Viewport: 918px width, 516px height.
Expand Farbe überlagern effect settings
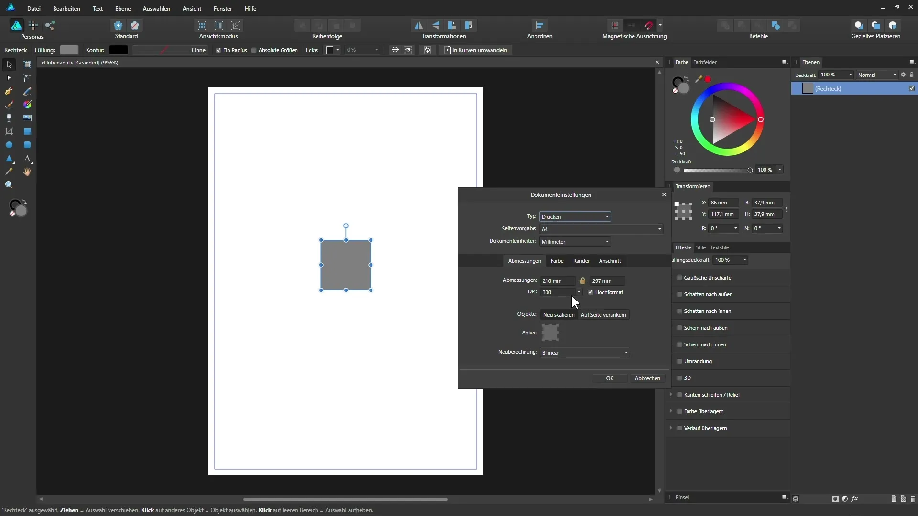(671, 411)
